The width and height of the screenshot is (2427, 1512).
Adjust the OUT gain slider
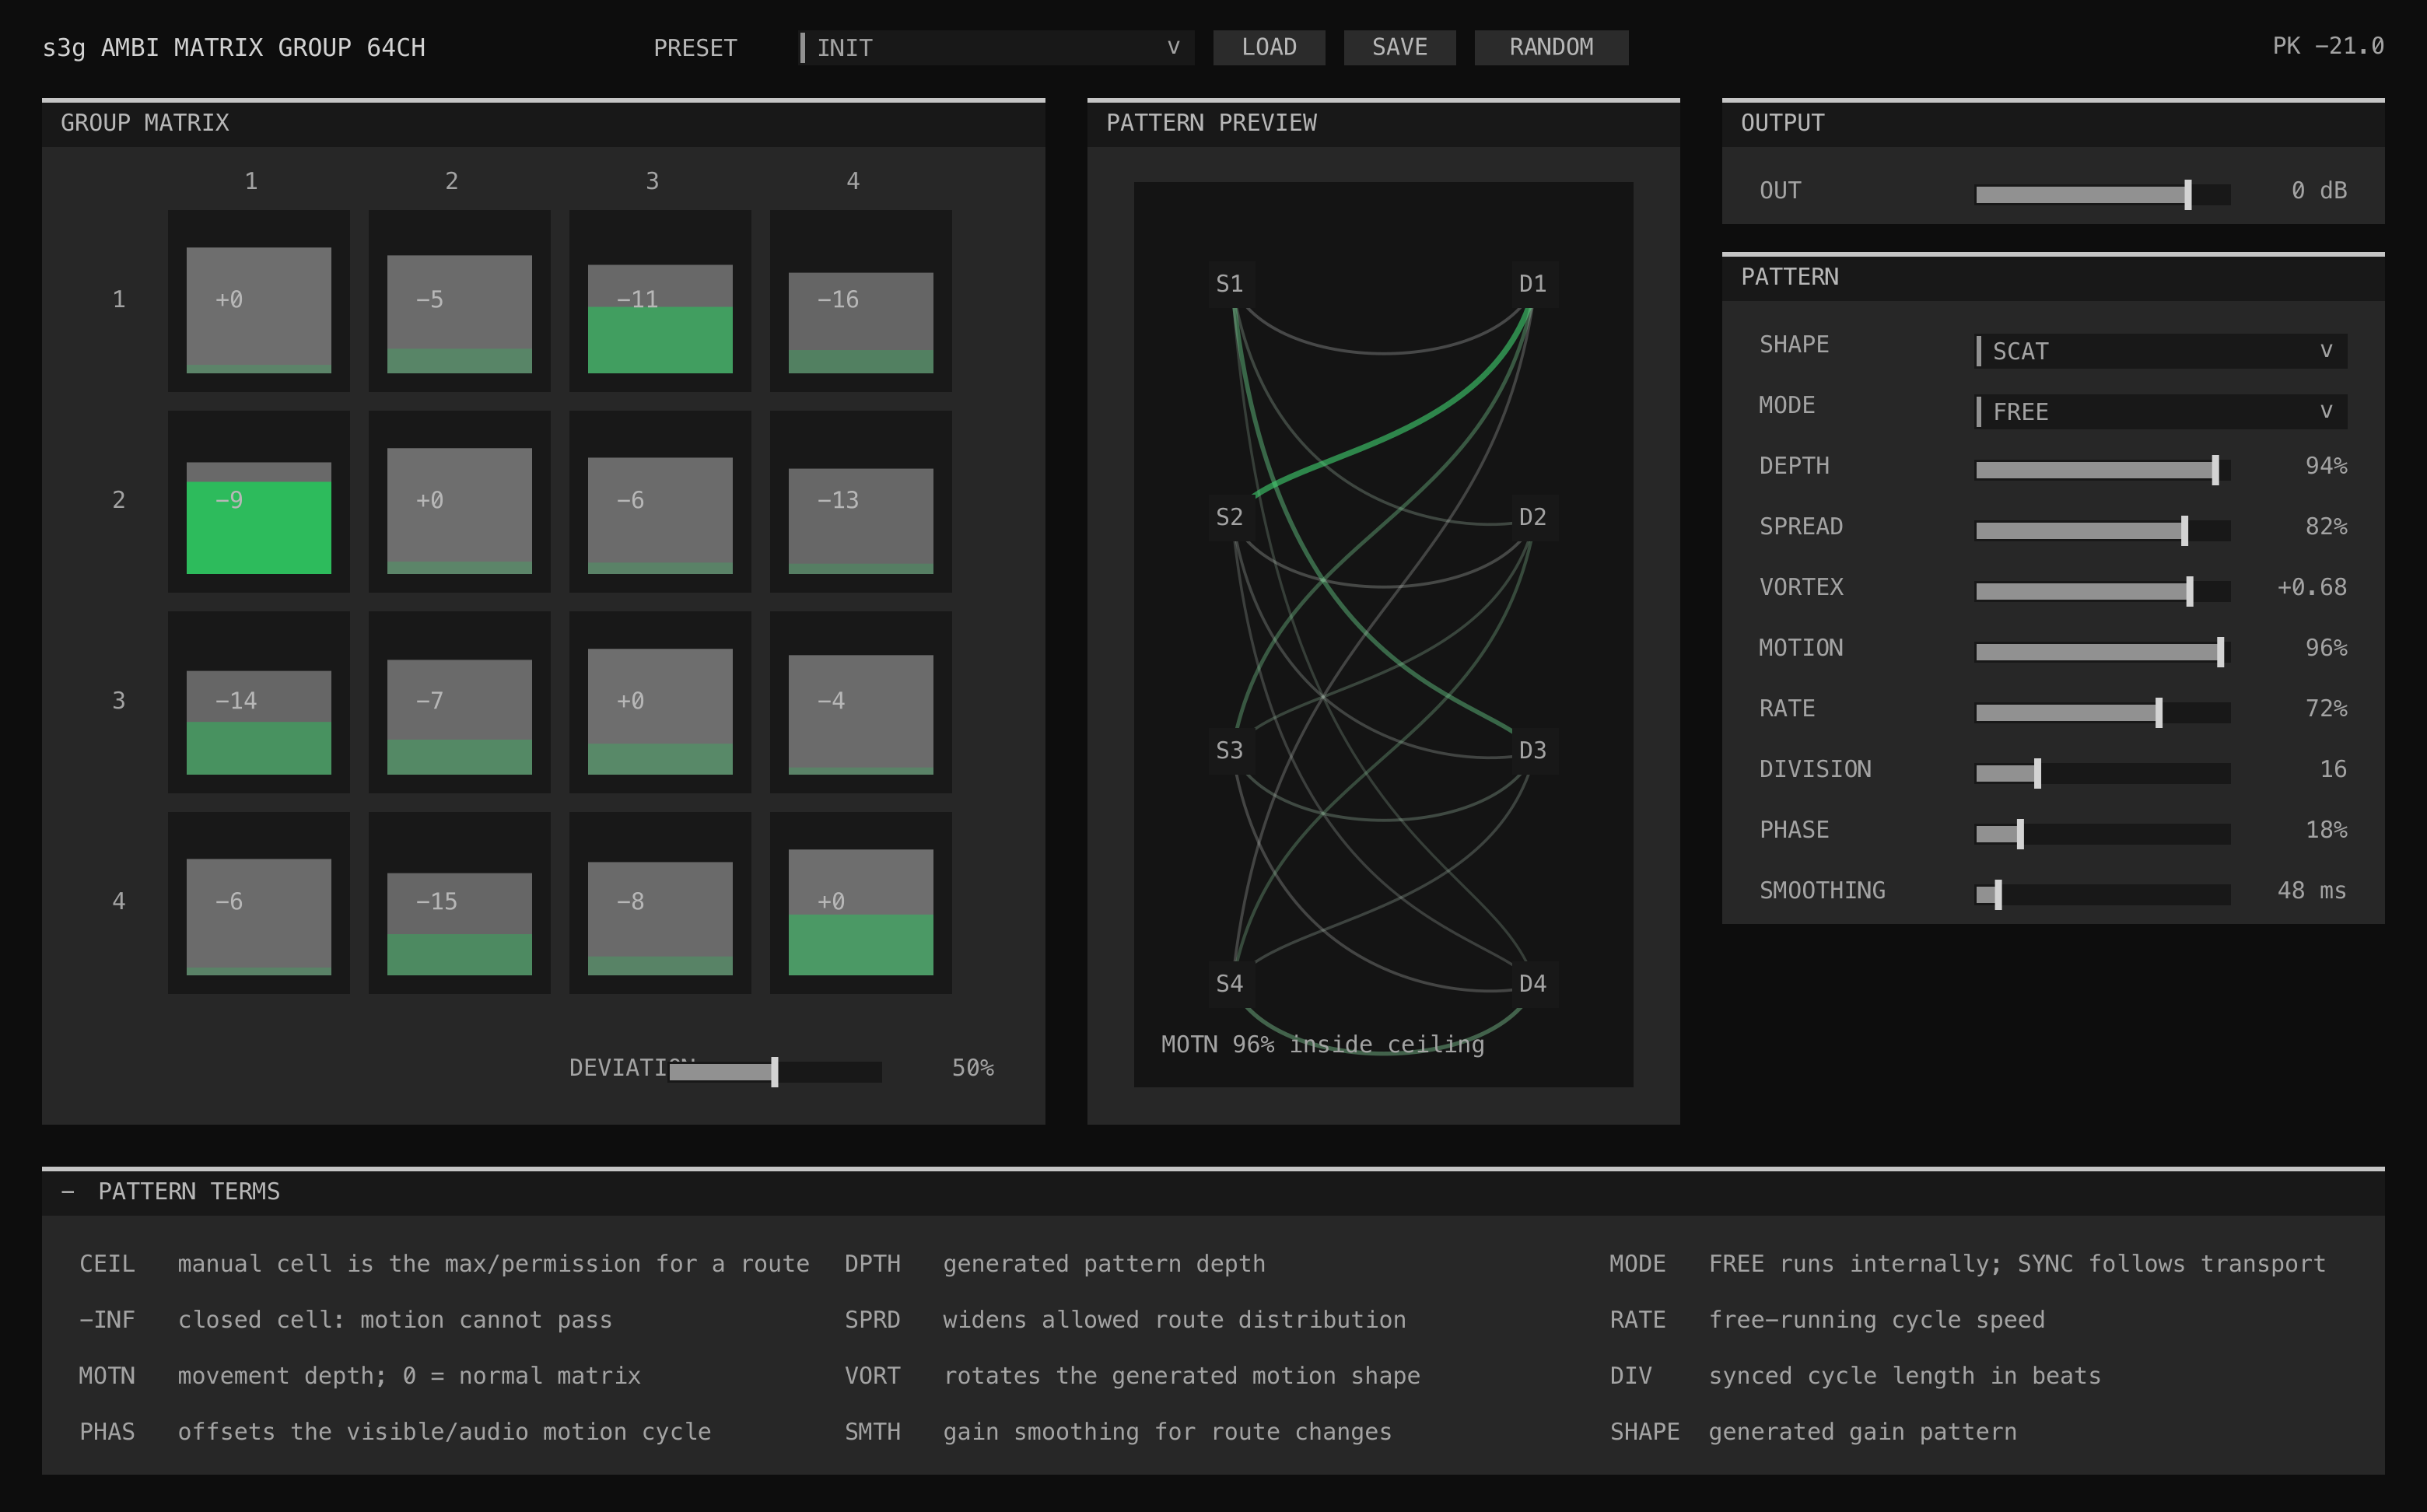(x=2102, y=194)
